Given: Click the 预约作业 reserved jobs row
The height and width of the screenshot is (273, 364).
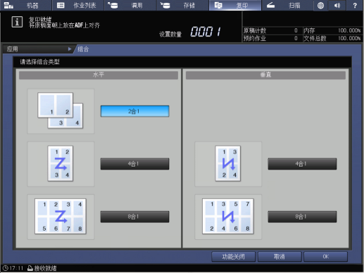Looking at the screenshot, I should 272,38.
